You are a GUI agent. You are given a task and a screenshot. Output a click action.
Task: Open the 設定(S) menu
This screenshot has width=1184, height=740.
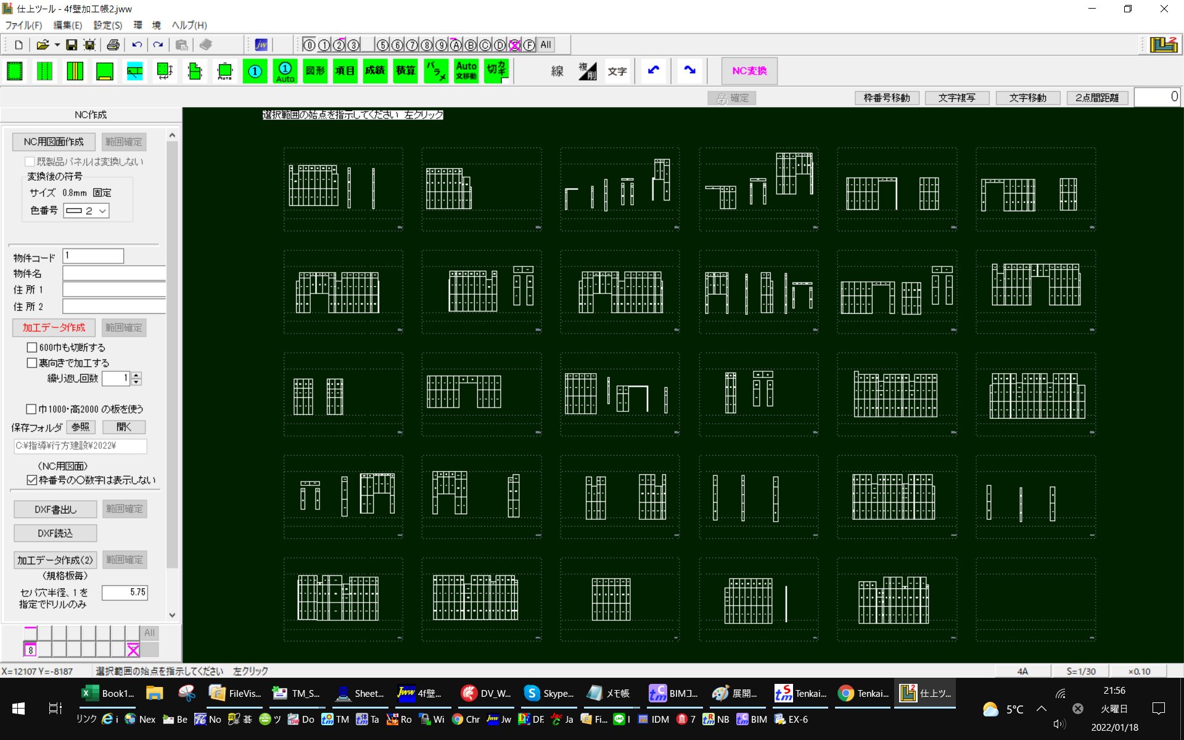point(107,25)
